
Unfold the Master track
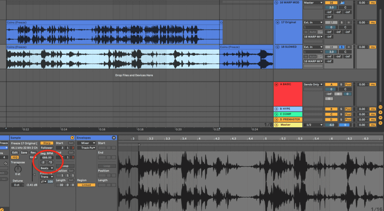pyautogui.click(x=276, y=125)
